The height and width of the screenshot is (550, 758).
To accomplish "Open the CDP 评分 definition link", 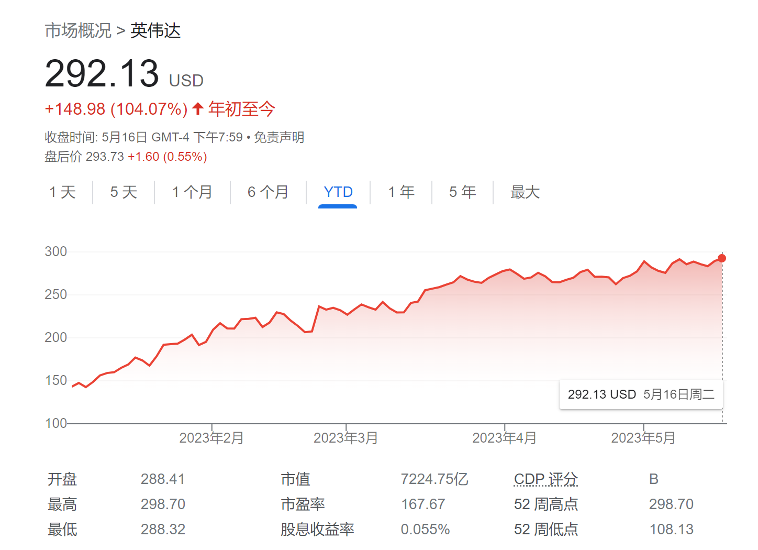I will [x=546, y=479].
